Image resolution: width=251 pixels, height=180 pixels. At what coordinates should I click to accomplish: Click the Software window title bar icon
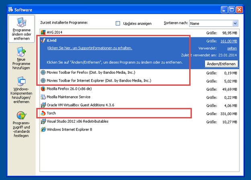[11, 10]
